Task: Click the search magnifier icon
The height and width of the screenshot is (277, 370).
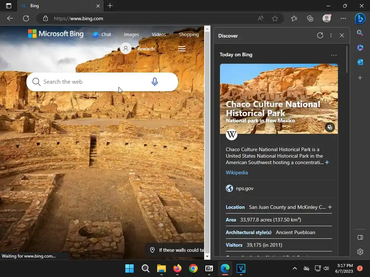Action: coord(36,82)
